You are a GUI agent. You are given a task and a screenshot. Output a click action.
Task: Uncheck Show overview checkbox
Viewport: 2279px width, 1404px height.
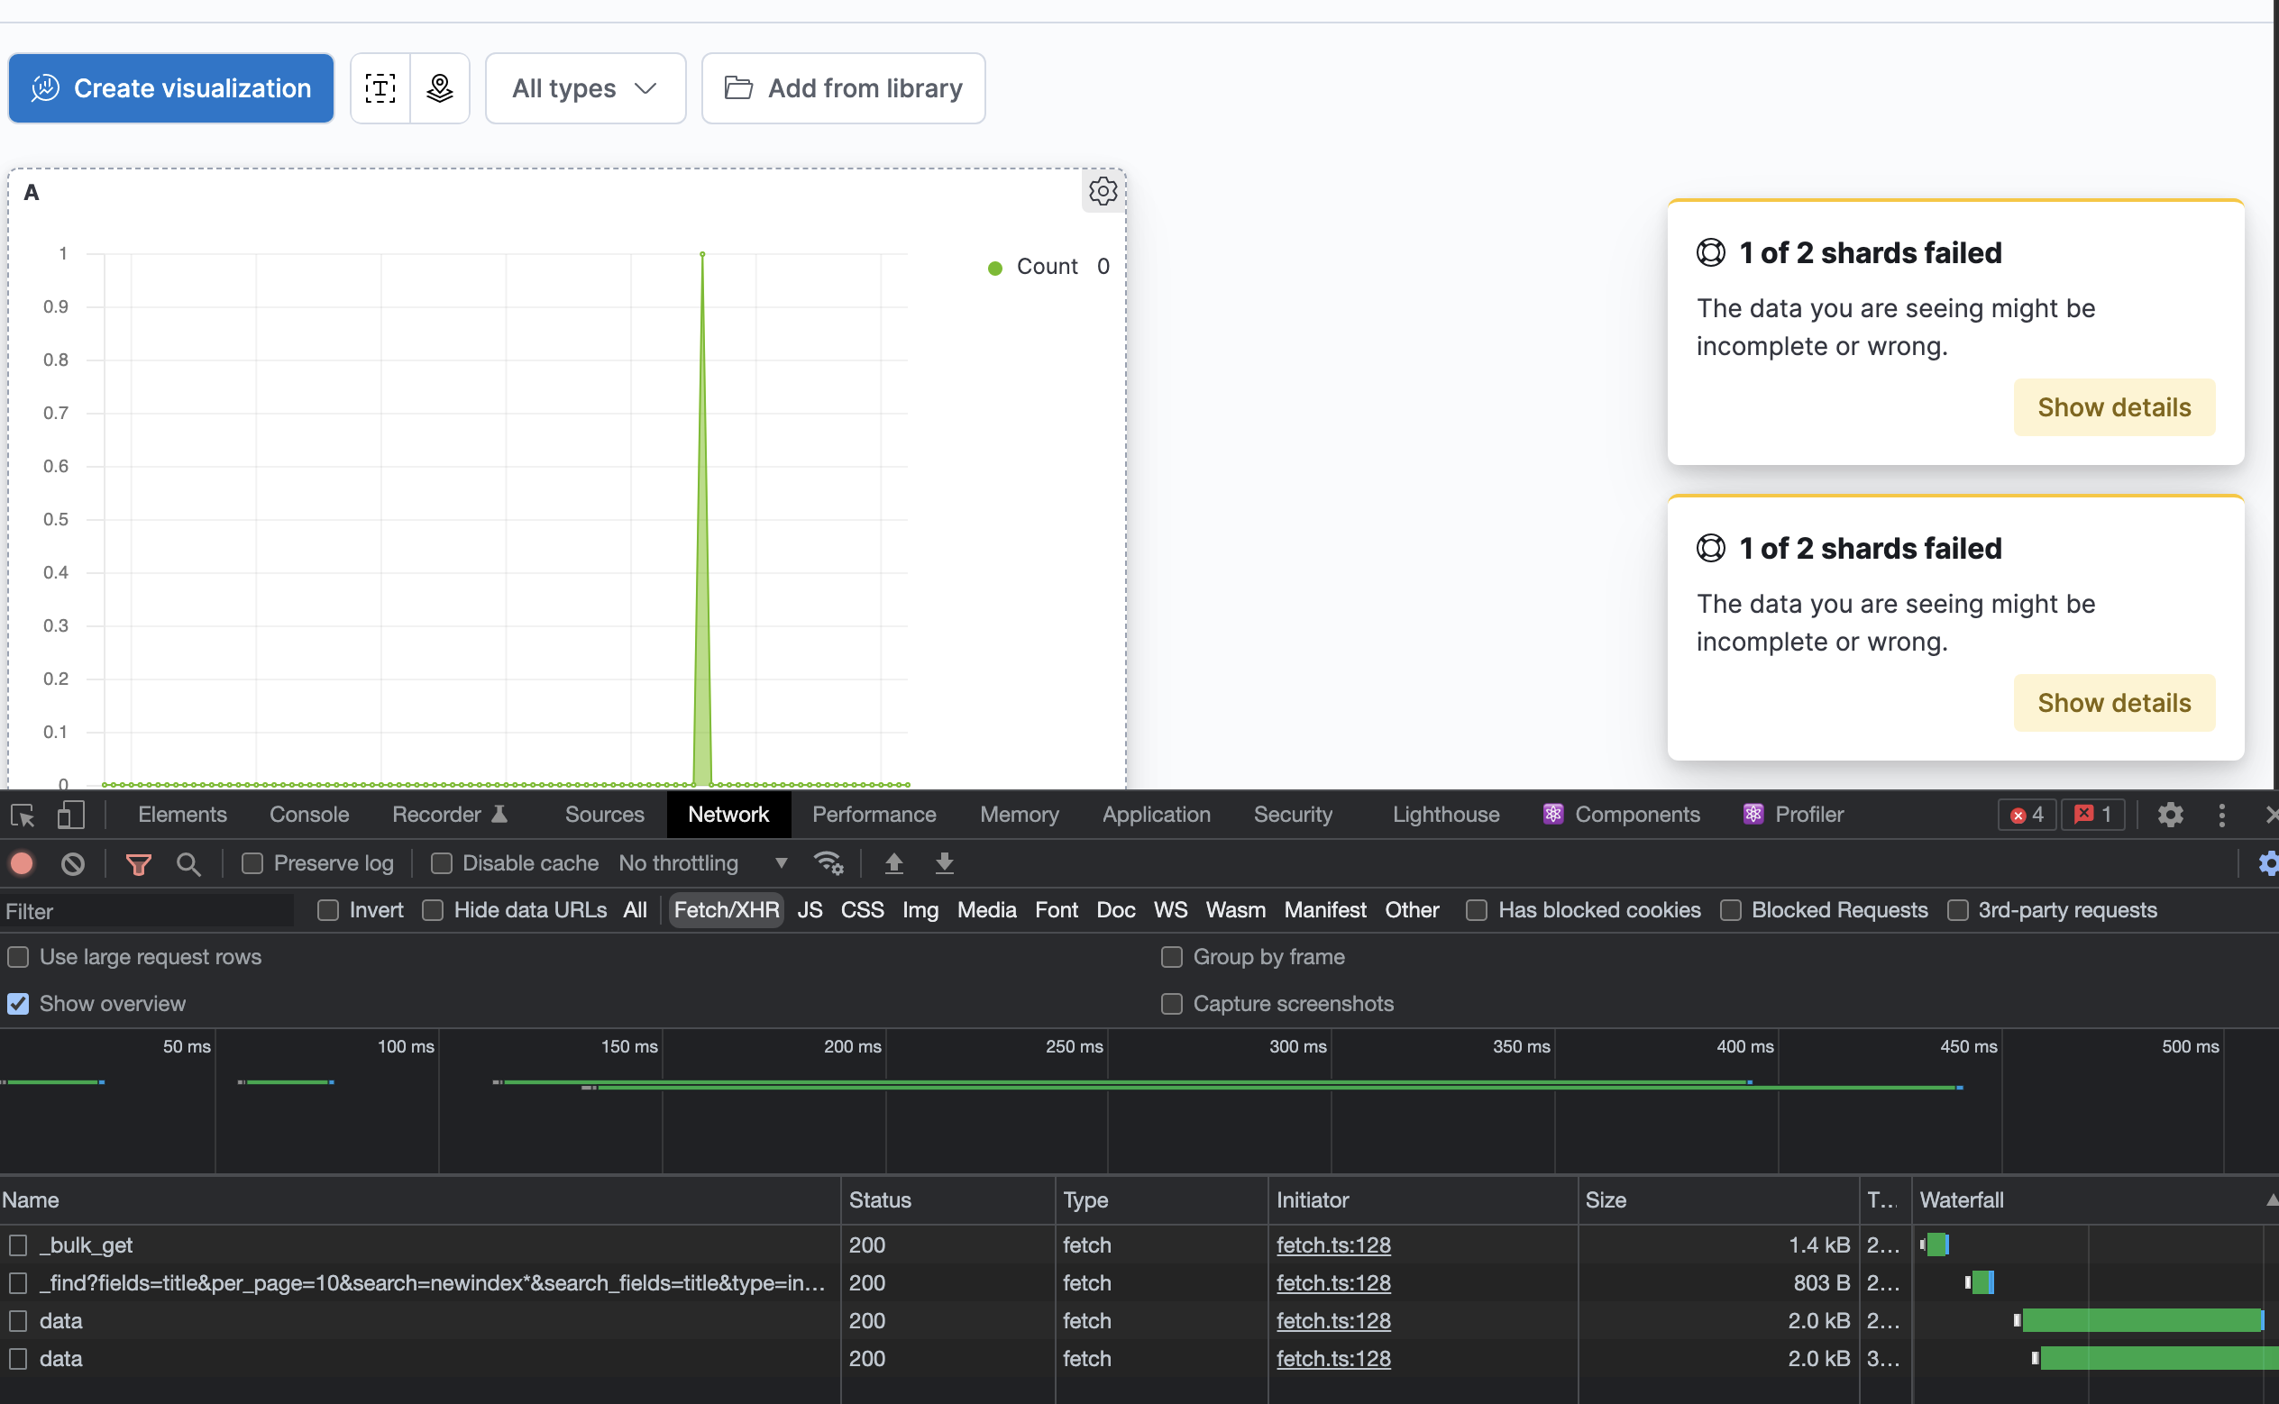19,1004
